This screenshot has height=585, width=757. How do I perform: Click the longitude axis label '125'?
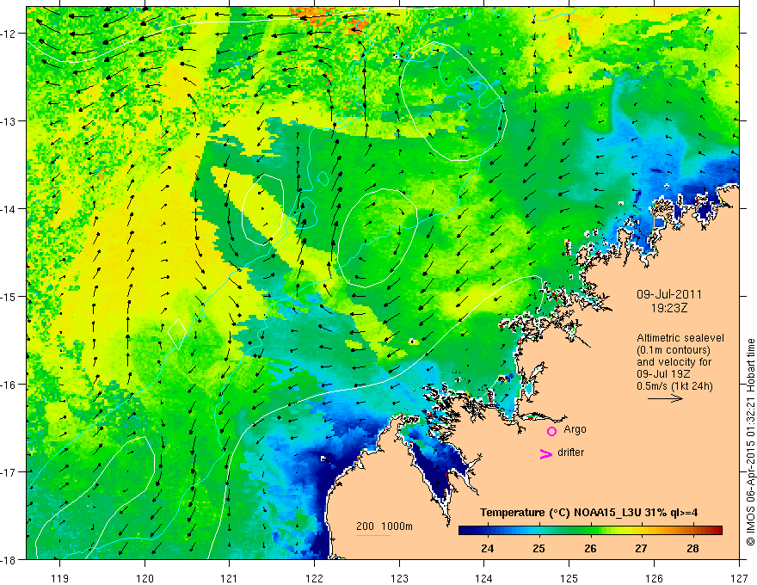569,578
